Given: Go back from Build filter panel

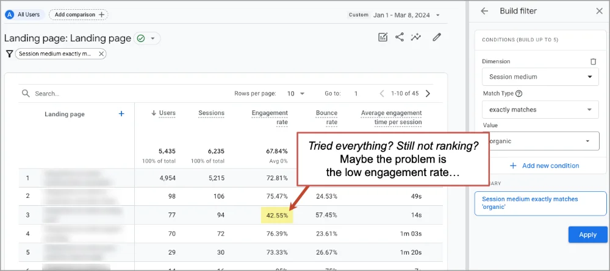Looking at the screenshot, I should point(484,11).
